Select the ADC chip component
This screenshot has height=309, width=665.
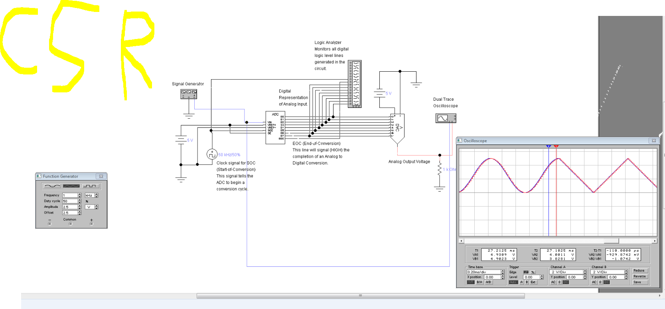(275, 127)
